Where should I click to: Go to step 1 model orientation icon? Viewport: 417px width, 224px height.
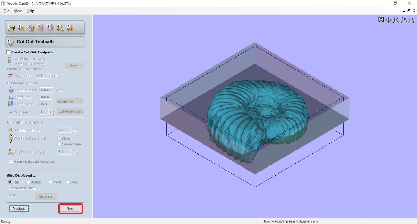(x=11, y=28)
